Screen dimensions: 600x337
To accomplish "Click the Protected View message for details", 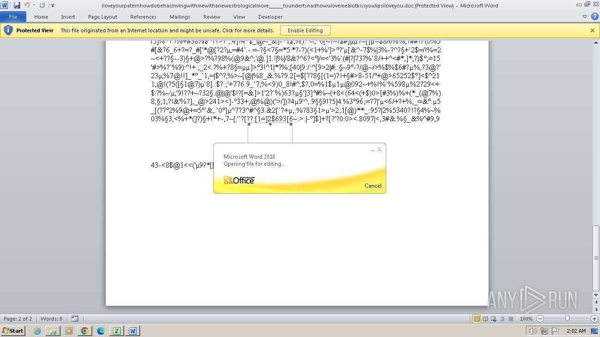I will pos(167,30).
